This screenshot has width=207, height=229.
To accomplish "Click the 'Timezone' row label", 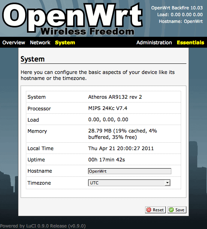I will [39, 183].
